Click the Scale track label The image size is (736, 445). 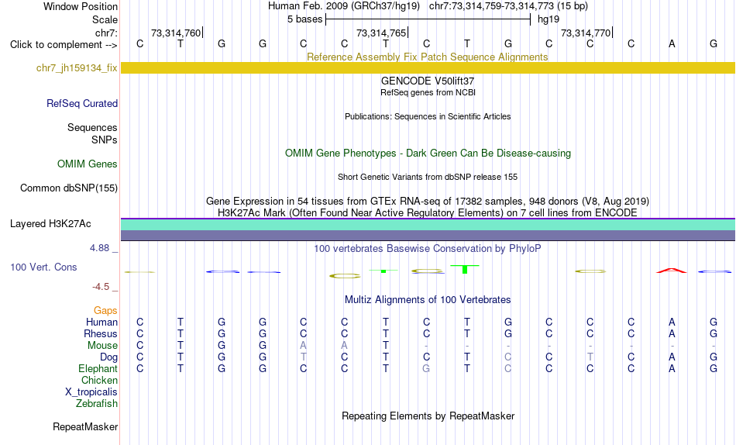105,19
